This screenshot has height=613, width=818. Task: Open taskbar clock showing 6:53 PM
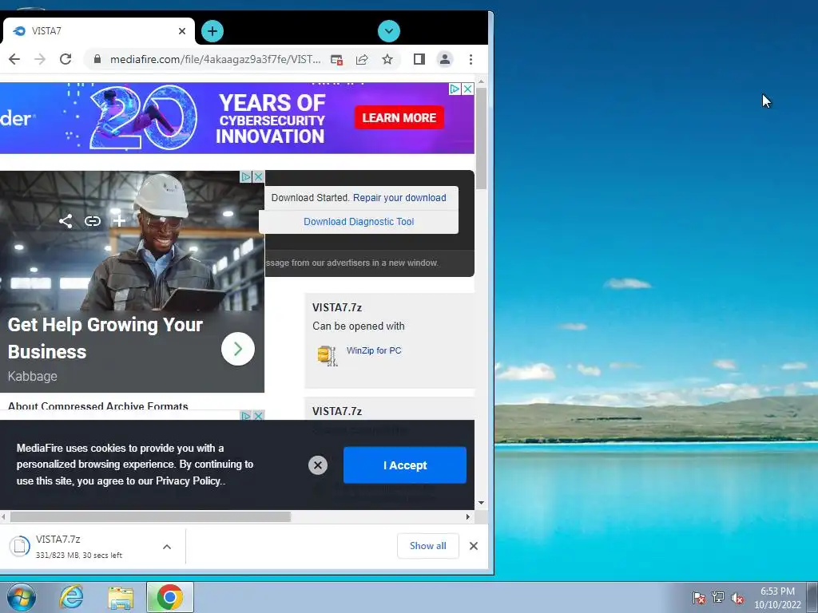(777, 598)
